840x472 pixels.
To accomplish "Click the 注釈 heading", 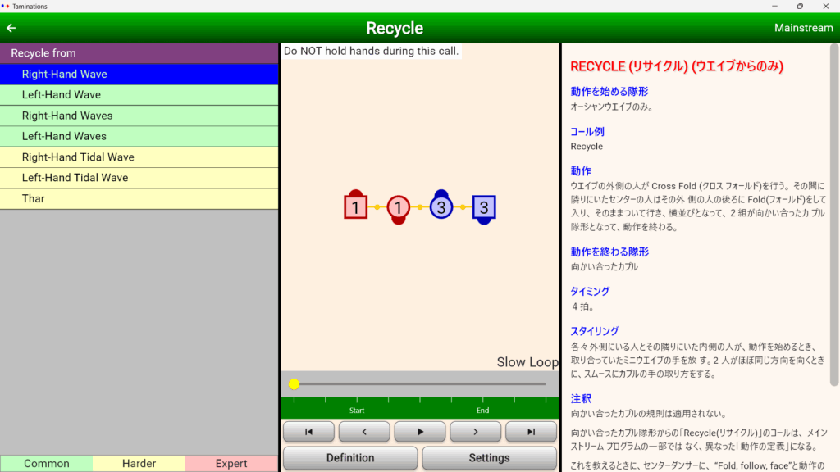I will [581, 399].
